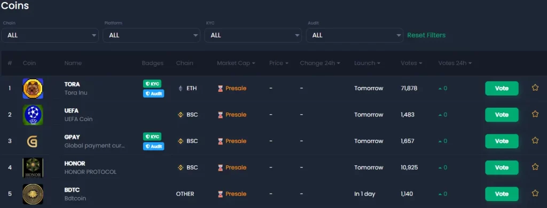Toggle the favorite star for BDTC
Image resolution: width=547 pixels, height=208 pixels.
point(535,193)
